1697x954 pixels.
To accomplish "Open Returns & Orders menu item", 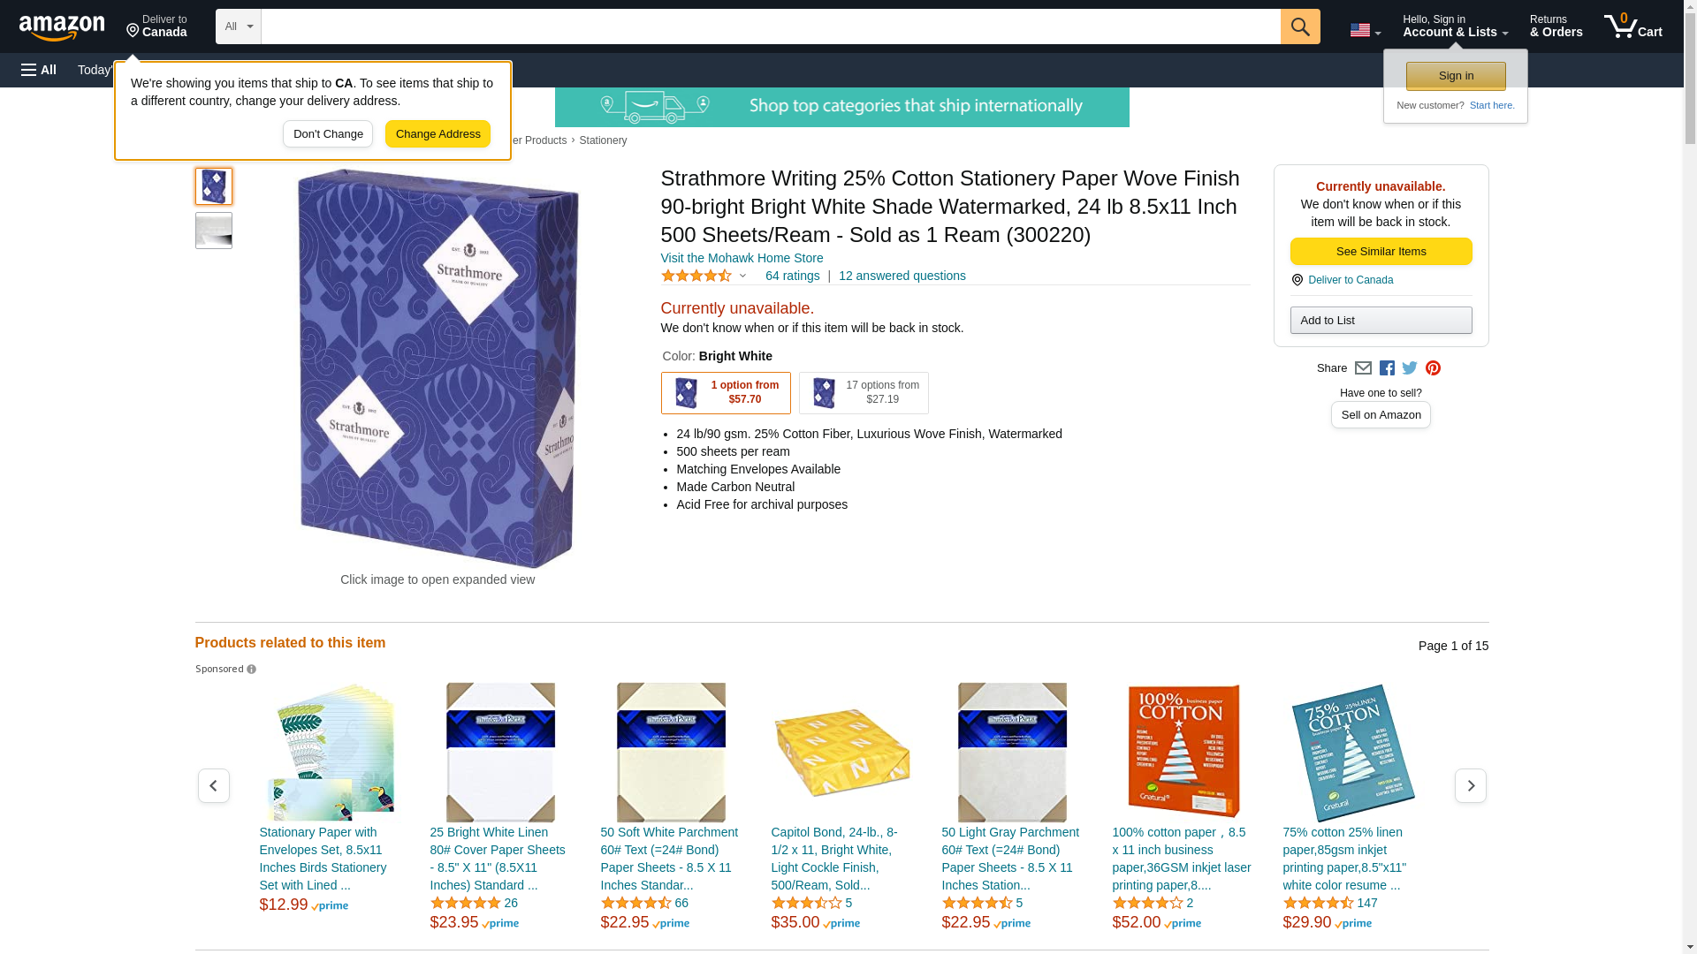I will (x=1556, y=26).
